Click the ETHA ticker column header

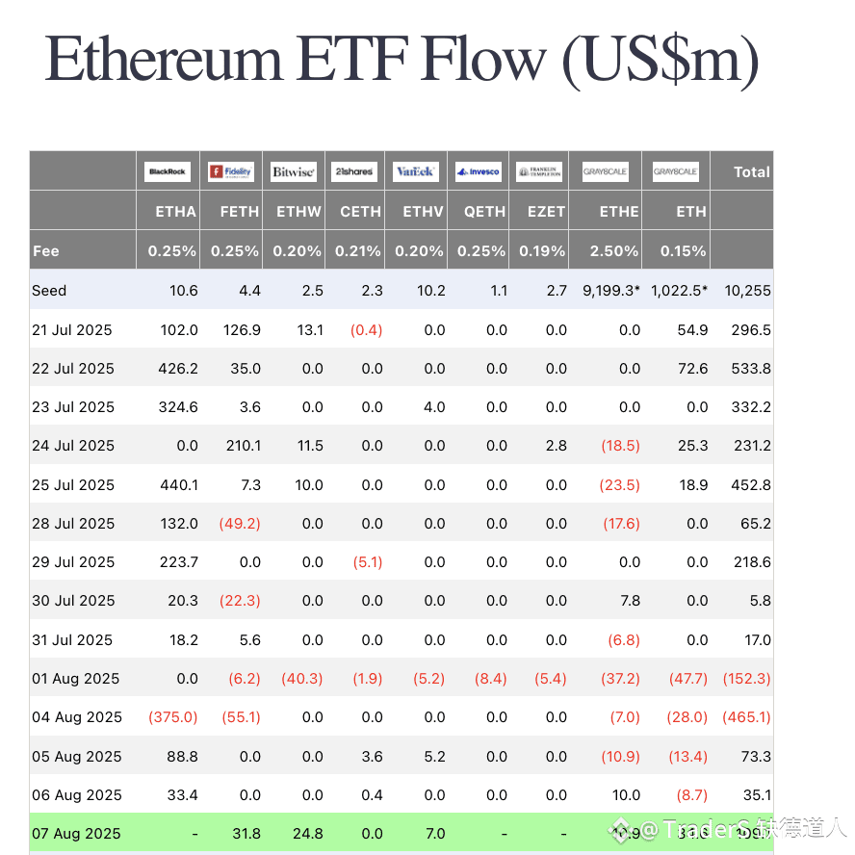click(176, 212)
